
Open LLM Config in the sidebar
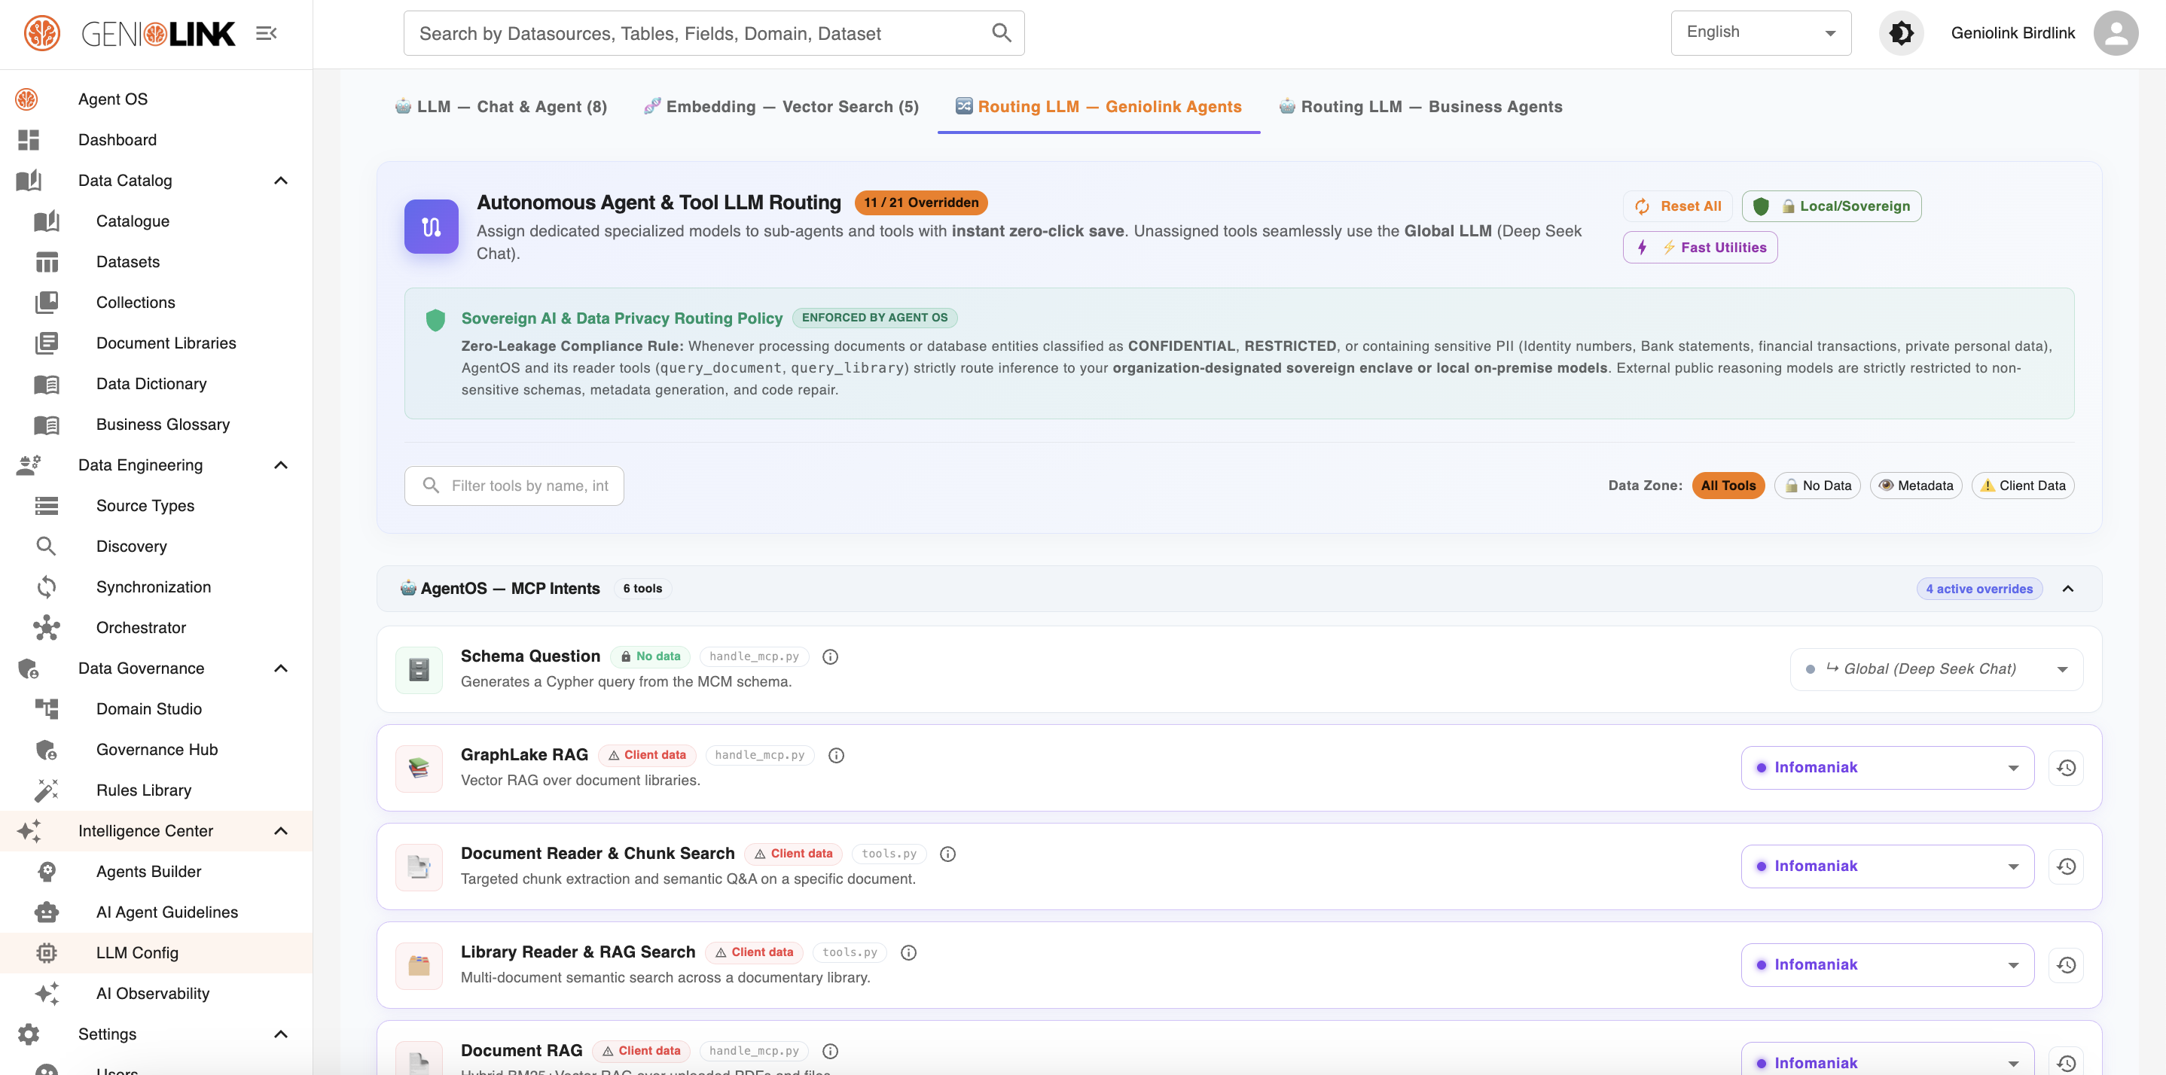pos(157,953)
